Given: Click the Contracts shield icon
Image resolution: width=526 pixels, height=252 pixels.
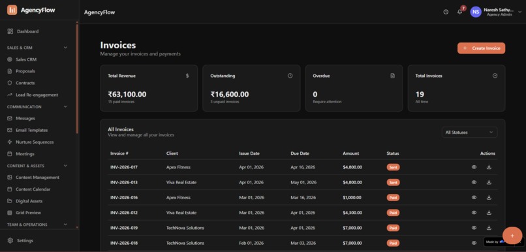Looking at the screenshot, I should tap(9, 83).
